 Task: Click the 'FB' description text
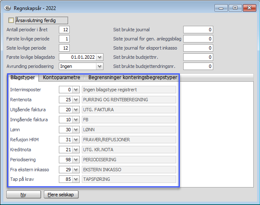pyautogui.click(x=86, y=120)
